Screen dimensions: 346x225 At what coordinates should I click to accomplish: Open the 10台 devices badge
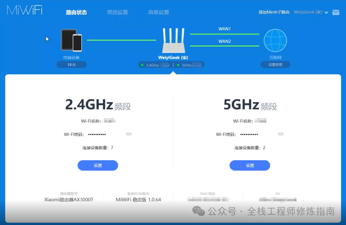tap(71, 65)
